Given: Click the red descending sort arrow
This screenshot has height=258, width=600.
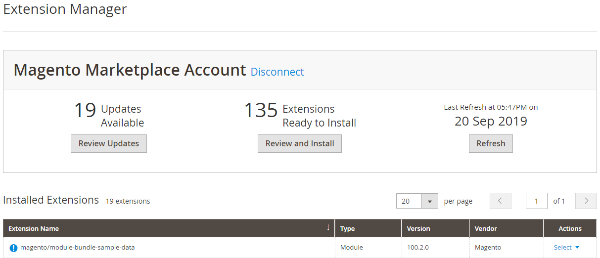Looking at the screenshot, I should [x=328, y=228].
